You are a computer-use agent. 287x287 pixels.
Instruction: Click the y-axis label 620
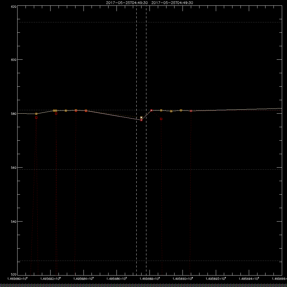[14, 7]
